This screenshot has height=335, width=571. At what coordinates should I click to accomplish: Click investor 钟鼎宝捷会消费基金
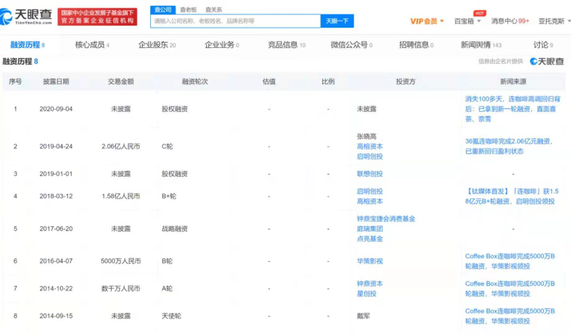[386, 219]
